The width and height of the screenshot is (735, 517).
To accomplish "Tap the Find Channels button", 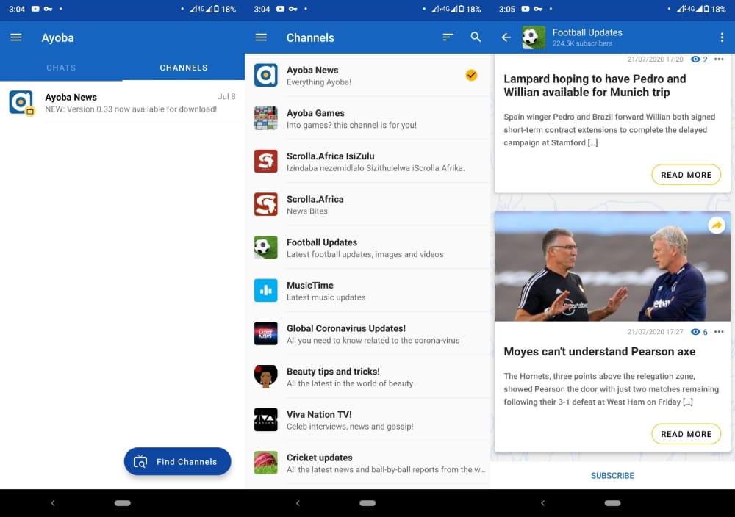I will [x=178, y=462].
